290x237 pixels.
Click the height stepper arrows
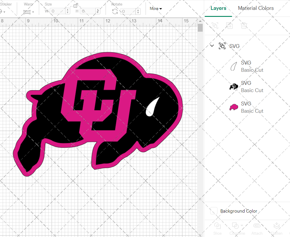98,11
